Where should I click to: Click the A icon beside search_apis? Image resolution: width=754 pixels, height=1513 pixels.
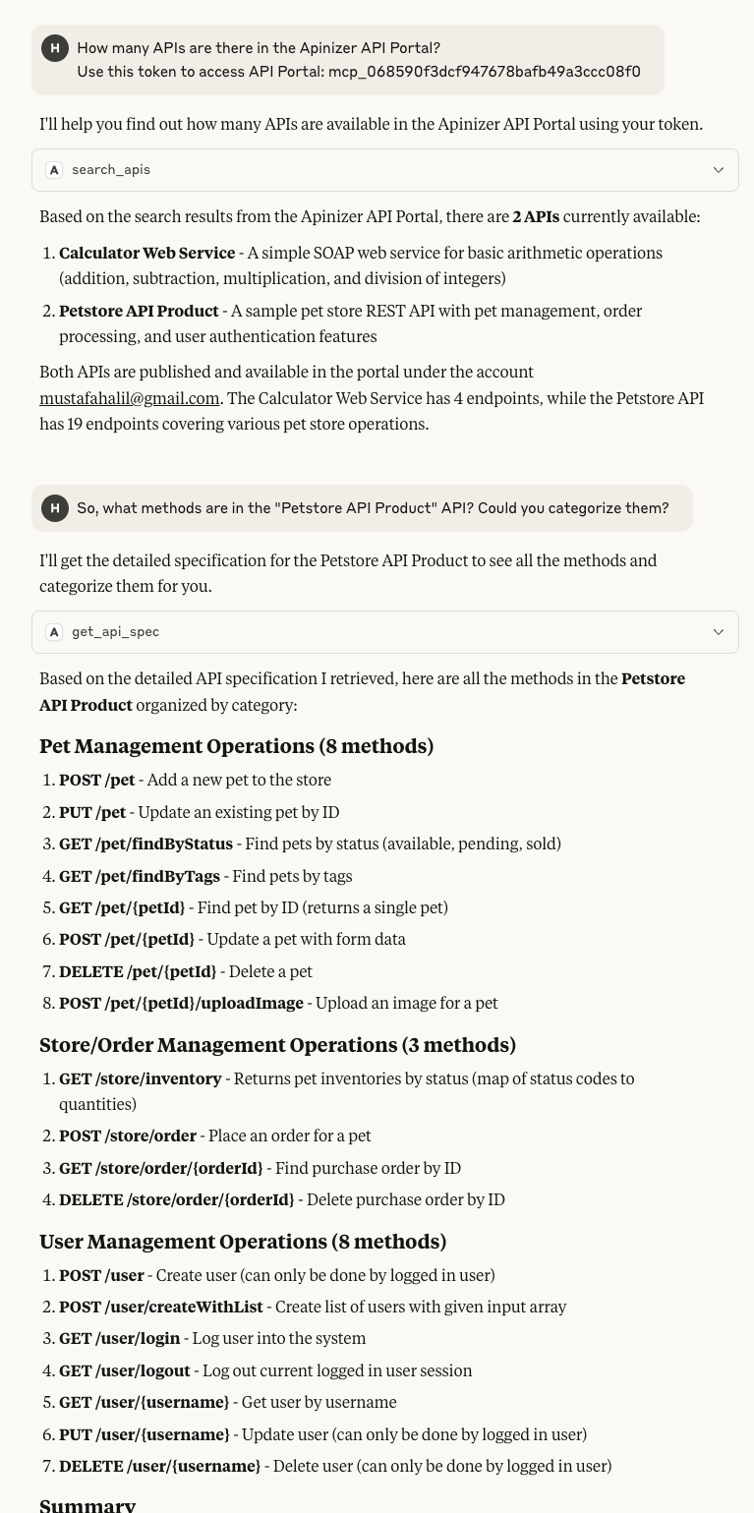coord(55,170)
